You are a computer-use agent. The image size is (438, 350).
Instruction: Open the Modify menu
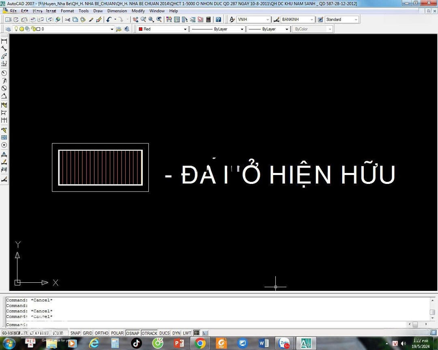pos(138,11)
